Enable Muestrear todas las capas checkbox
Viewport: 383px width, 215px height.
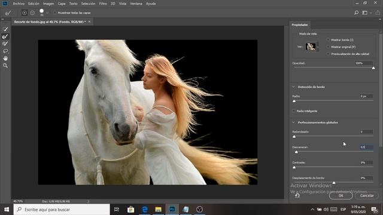pyautogui.click(x=54, y=13)
